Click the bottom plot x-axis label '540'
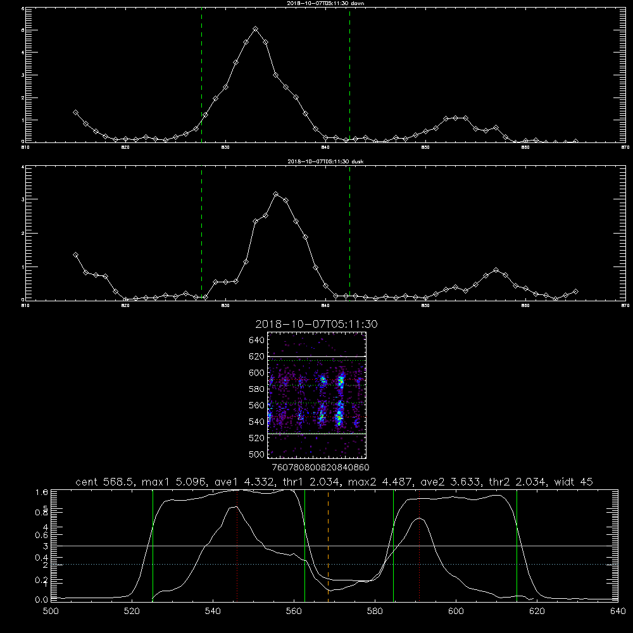633x633 pixels. 213,611
